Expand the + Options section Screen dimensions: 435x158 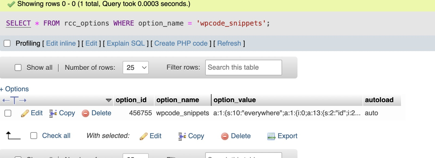(15, 89)
